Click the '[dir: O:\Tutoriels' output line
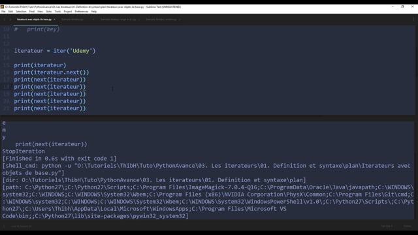Image resolution: width=418 pixels, height=235 pixels. [154, 180]
